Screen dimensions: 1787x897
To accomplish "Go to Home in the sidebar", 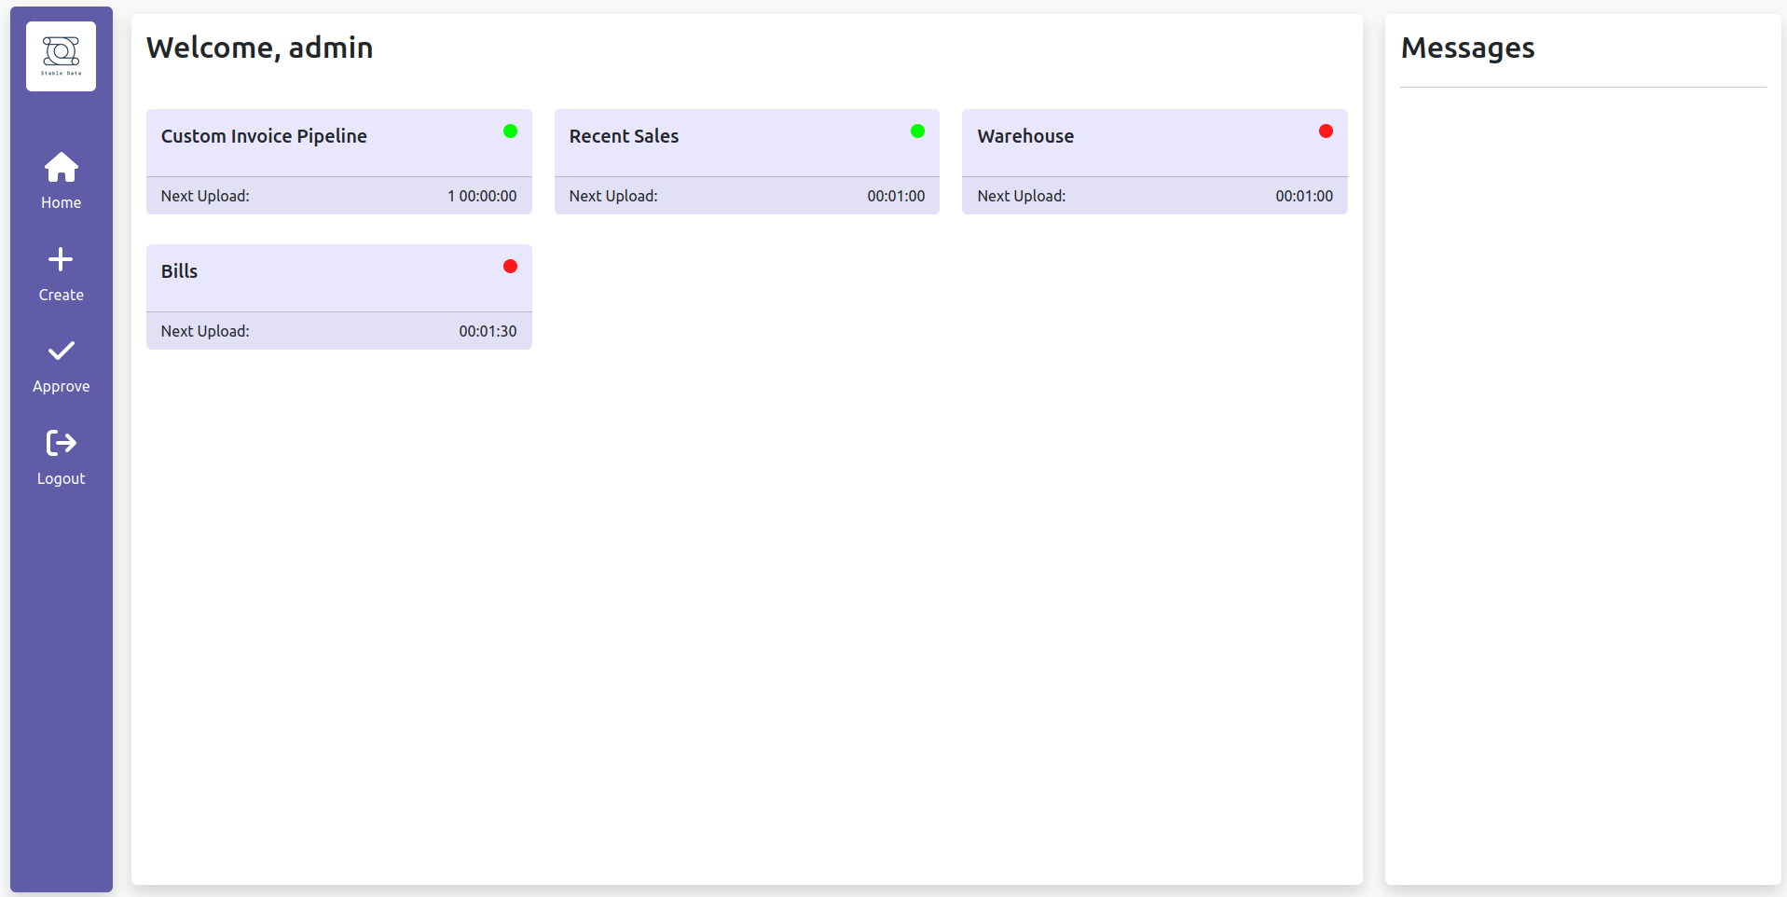I will [x=61, y=202].
